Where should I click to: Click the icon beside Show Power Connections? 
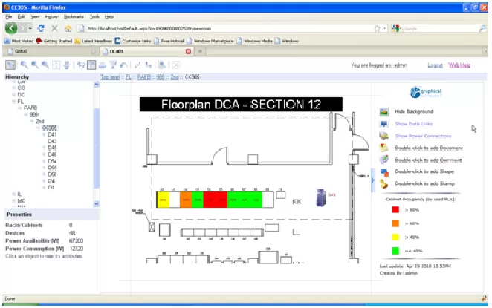[x=383, y=136]
